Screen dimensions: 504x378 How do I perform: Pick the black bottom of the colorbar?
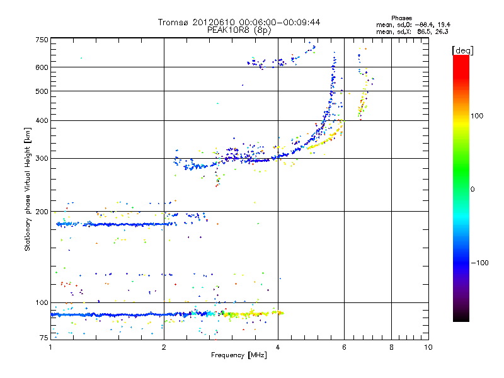coord(461,318)
